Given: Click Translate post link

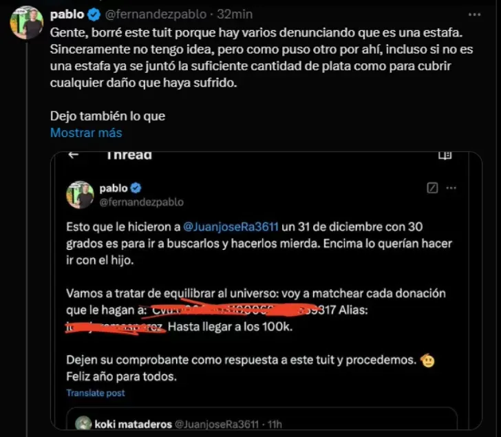Looking at the screenshot, I should click(x=96, y=393).
